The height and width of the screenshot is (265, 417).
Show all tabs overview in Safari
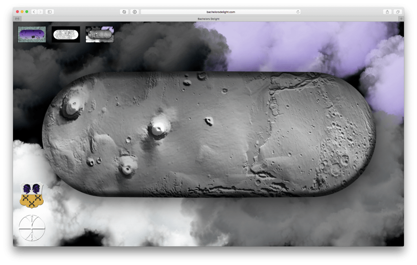click(x=397, y=12)
